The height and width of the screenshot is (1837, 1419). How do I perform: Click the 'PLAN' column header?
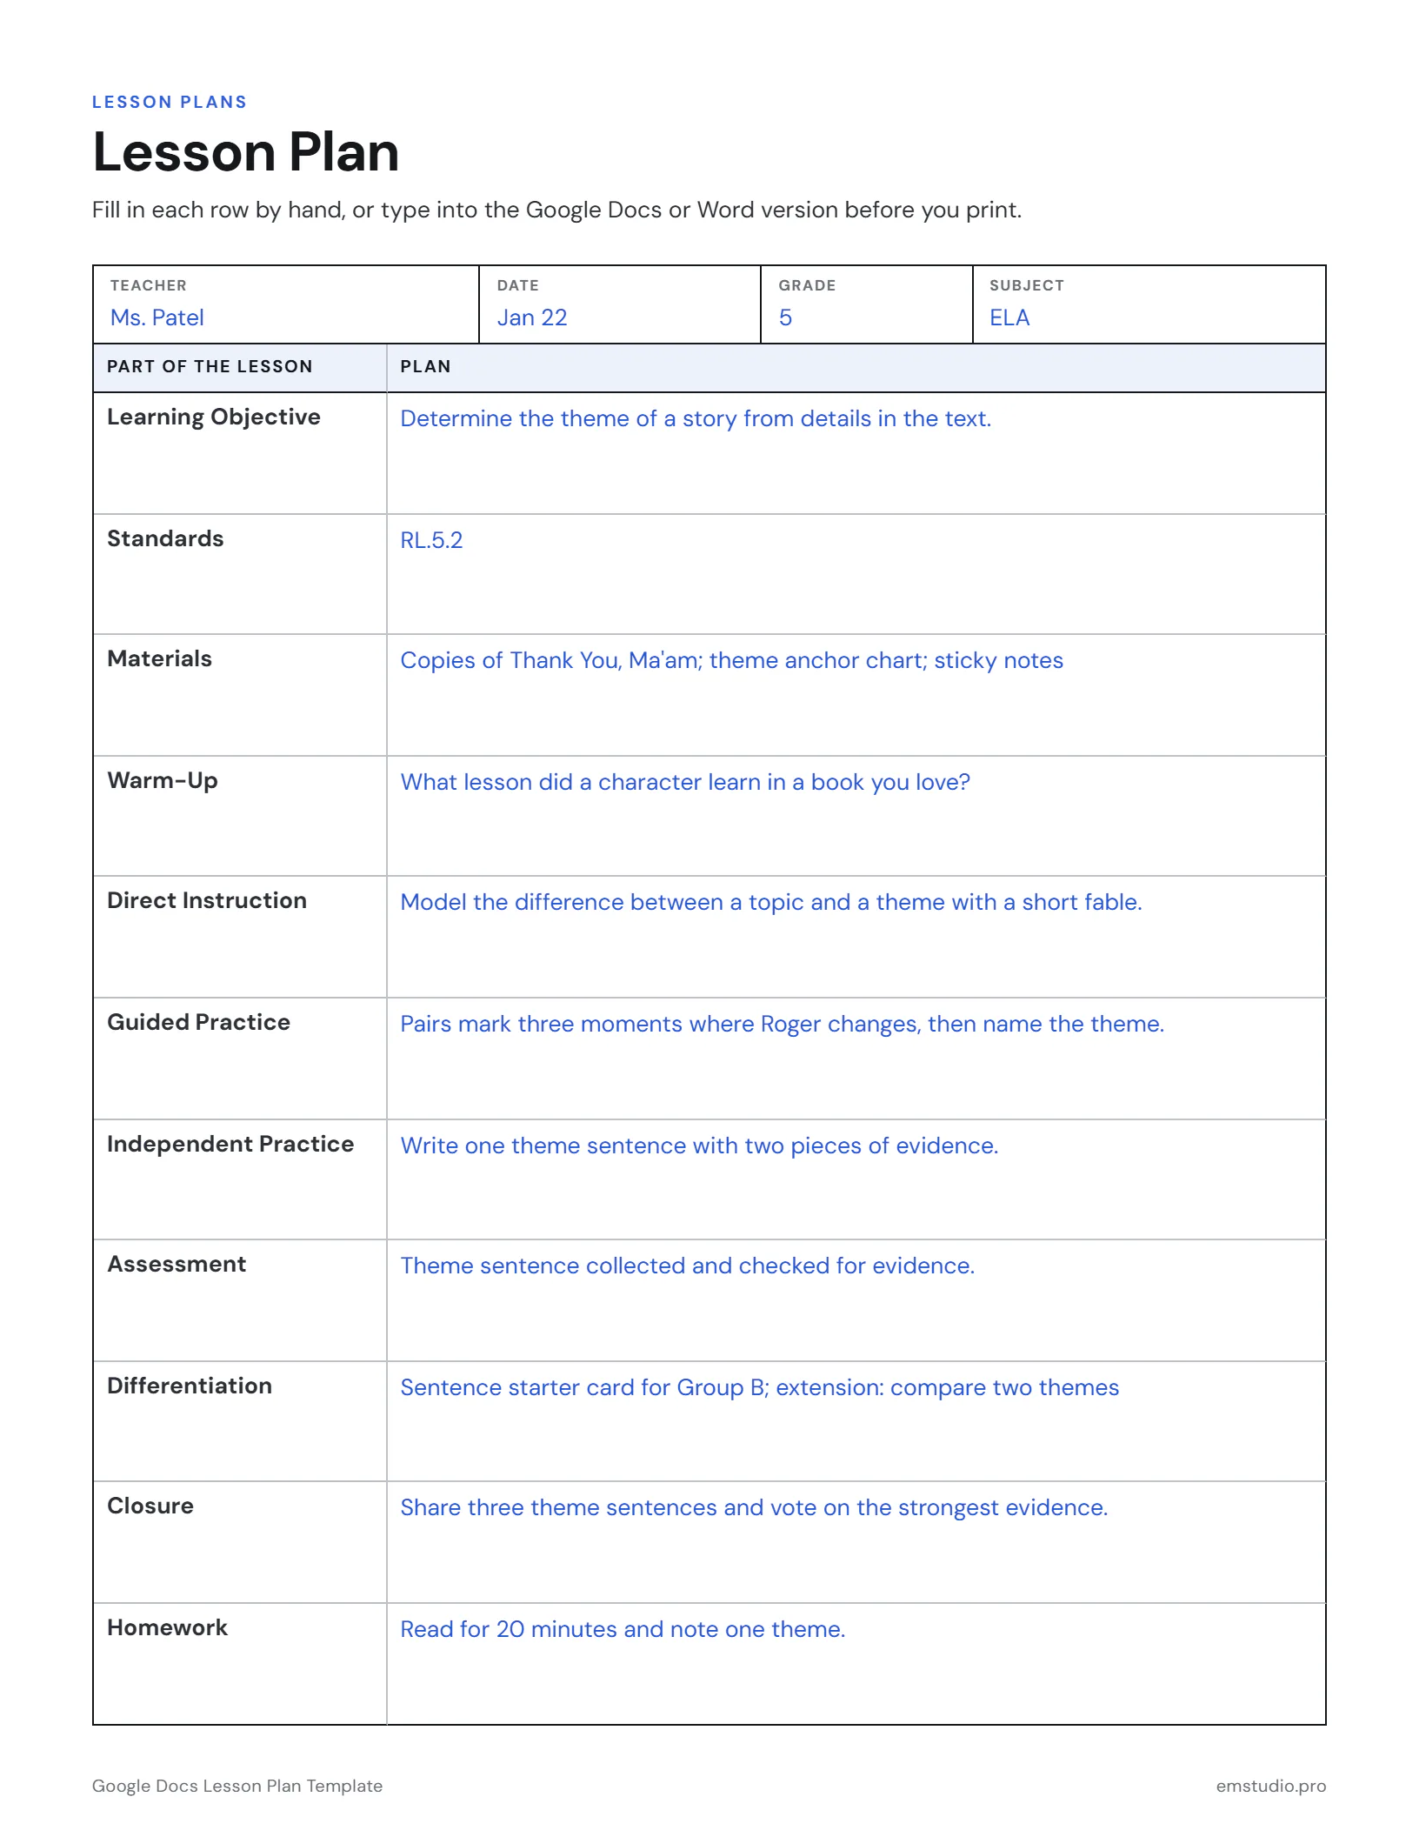point(425,366)
